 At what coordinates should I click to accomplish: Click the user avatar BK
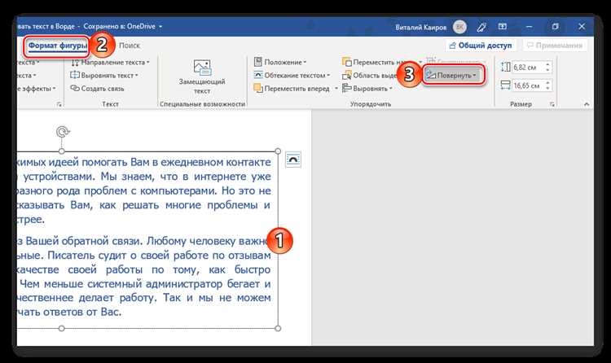[459, 27]
